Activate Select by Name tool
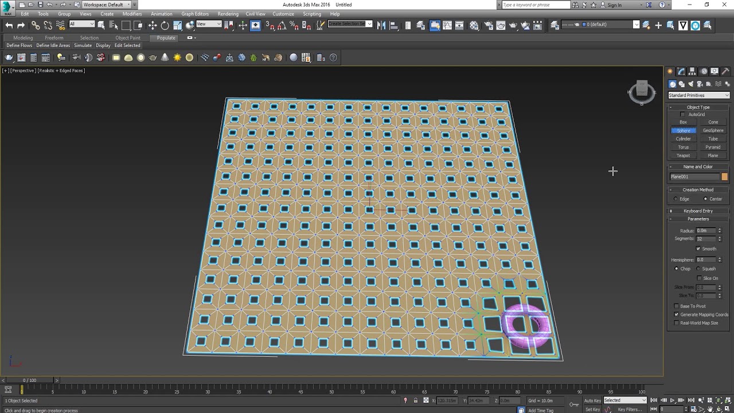This screenshot has width=734, height=413. pyautogui.click(x=114, y=25)
